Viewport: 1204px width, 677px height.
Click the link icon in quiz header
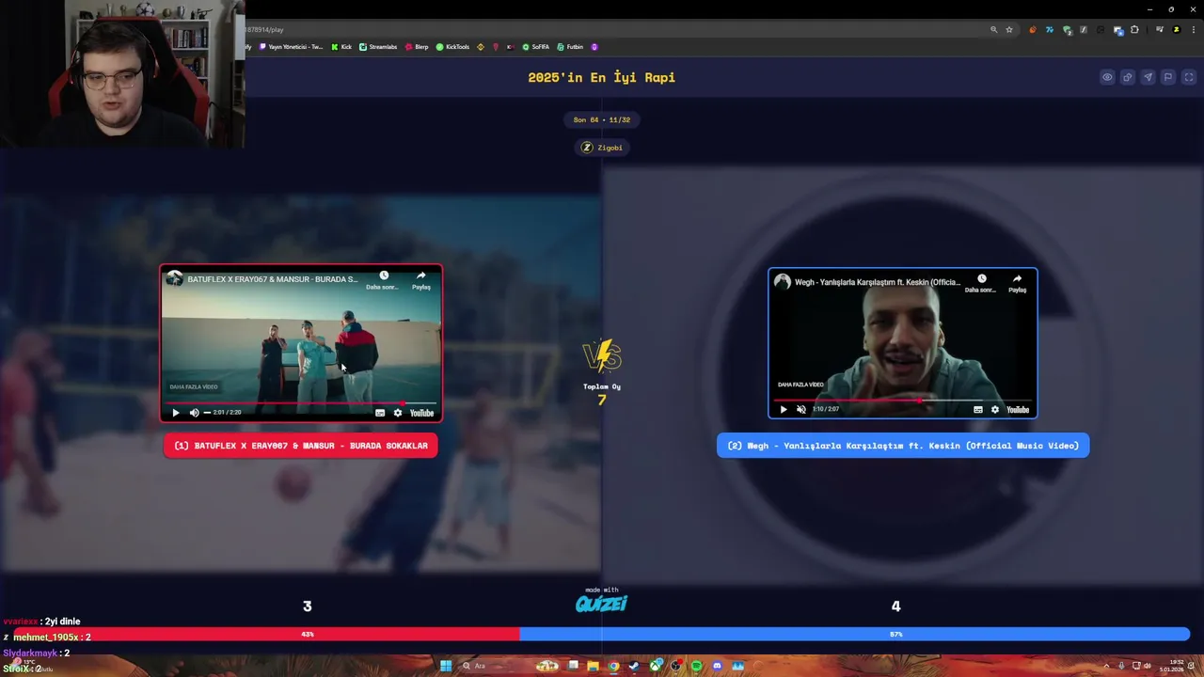[1127, 77]
